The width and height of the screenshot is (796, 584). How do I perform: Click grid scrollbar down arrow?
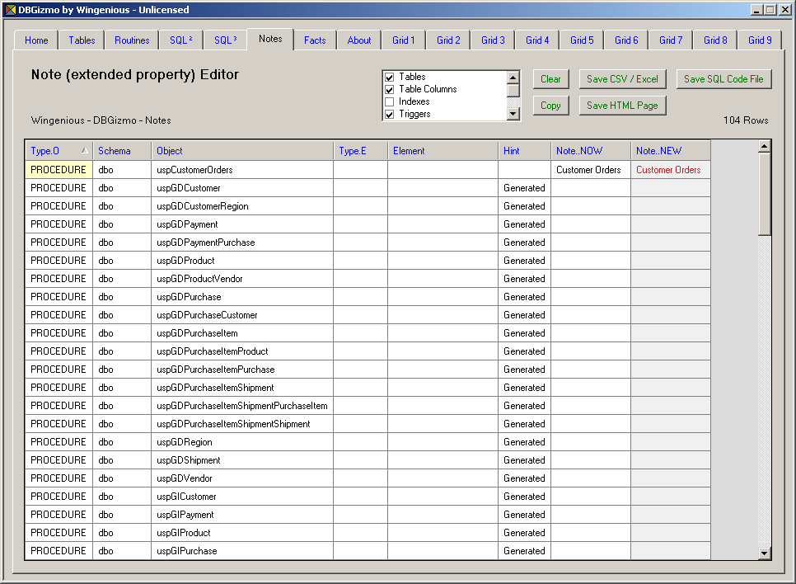764,553
